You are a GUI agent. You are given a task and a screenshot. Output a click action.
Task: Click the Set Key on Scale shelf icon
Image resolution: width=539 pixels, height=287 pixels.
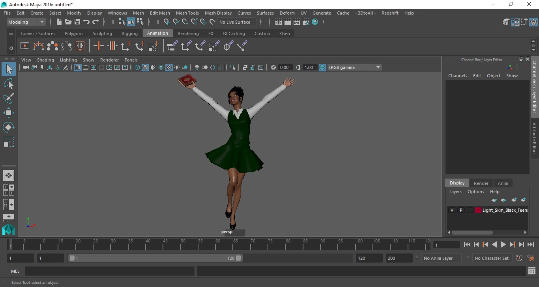tap(153, 46)
